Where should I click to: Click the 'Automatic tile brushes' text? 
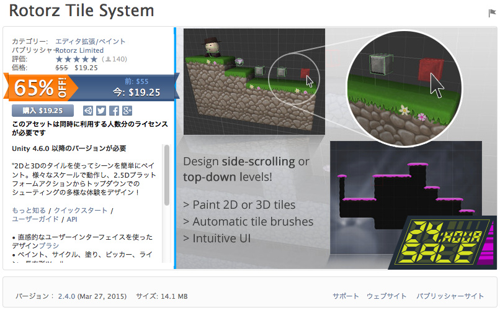coord(253,222)
